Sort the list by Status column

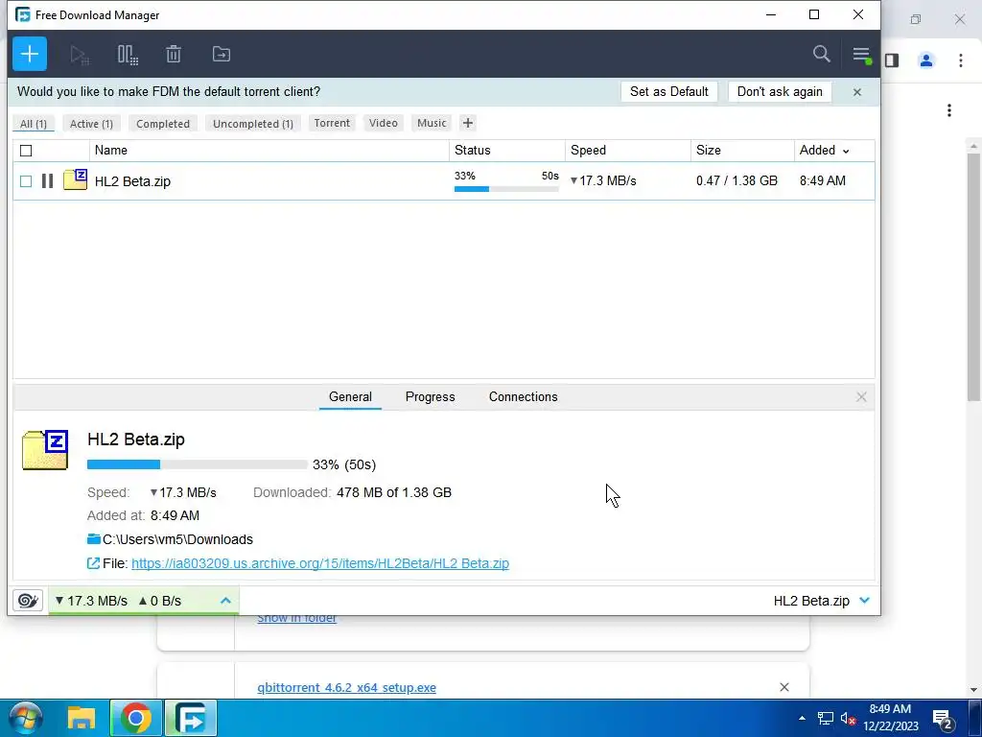click(x=507, y=151)
